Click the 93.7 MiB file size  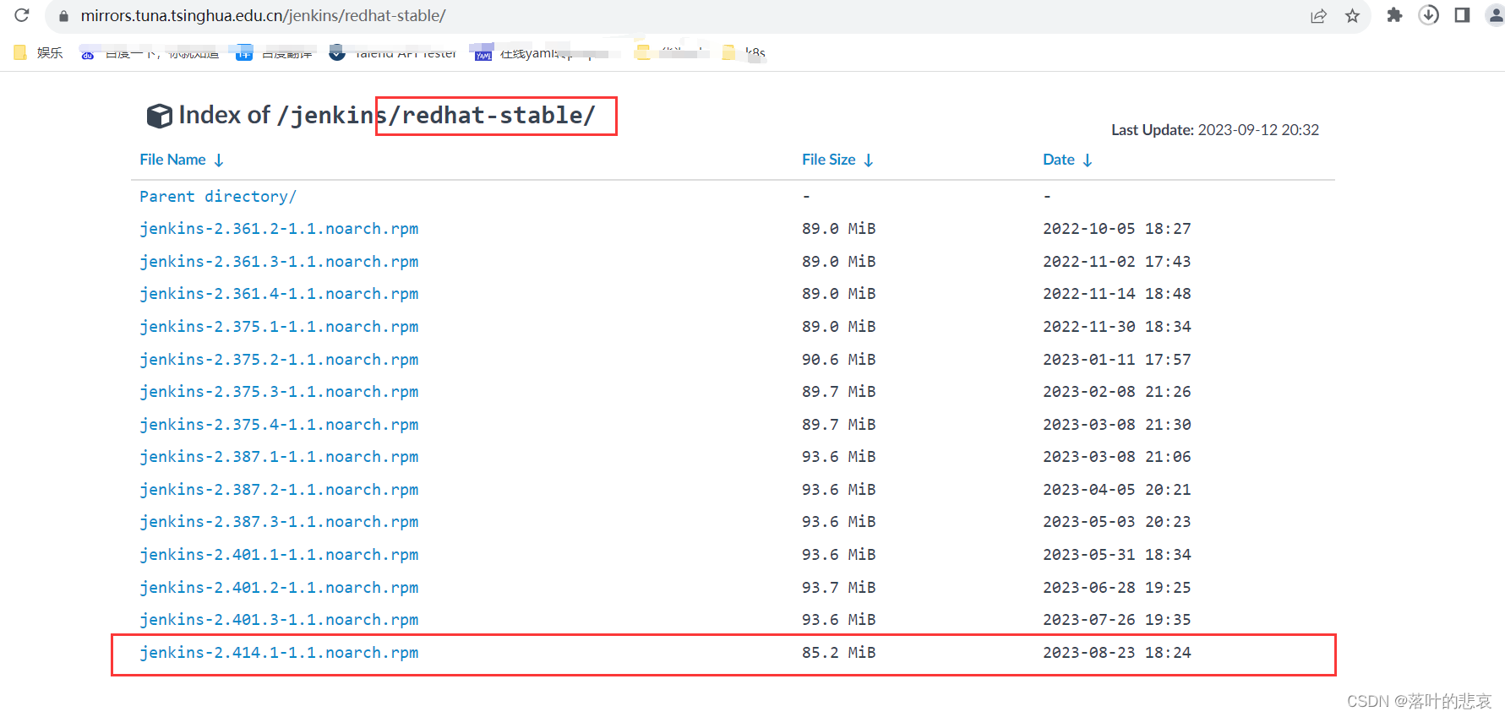tap(838, 588)
